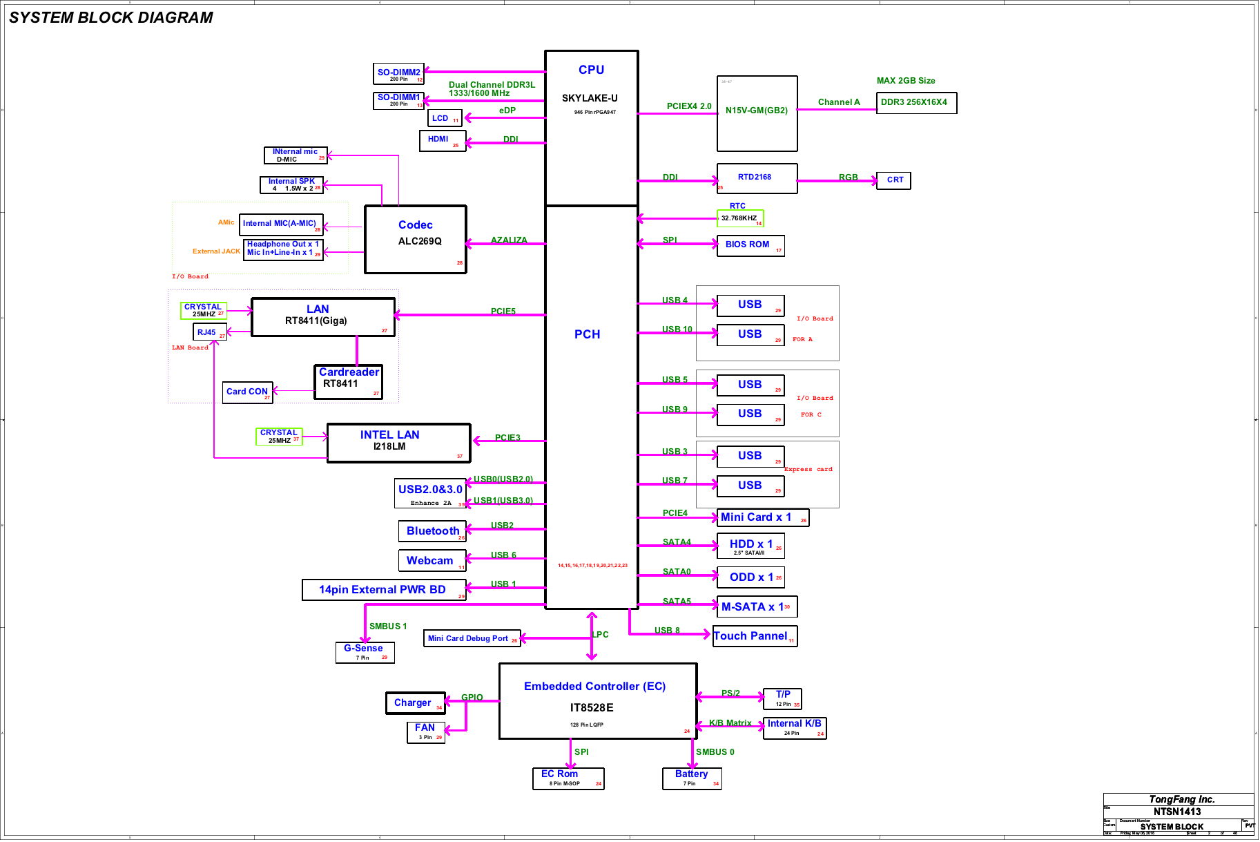Select the Bluetooth block
The width and height of the screenshot is (1260, 842).
[x=432, y=531]
